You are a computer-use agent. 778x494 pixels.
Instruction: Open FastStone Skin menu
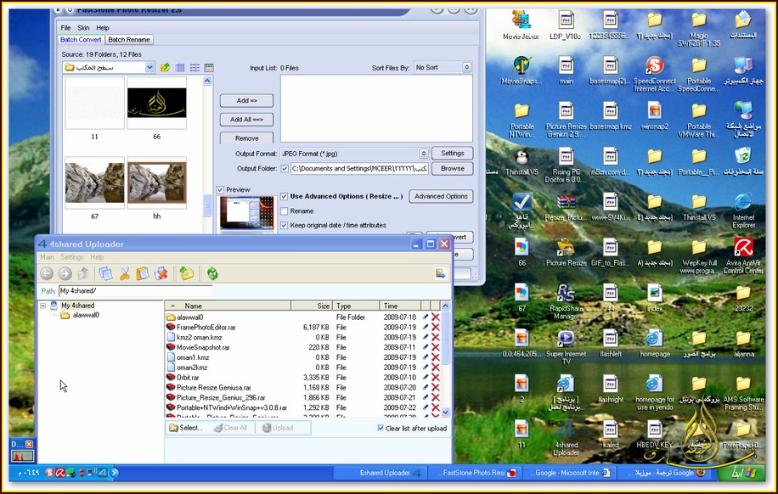(x=83, y=28)
